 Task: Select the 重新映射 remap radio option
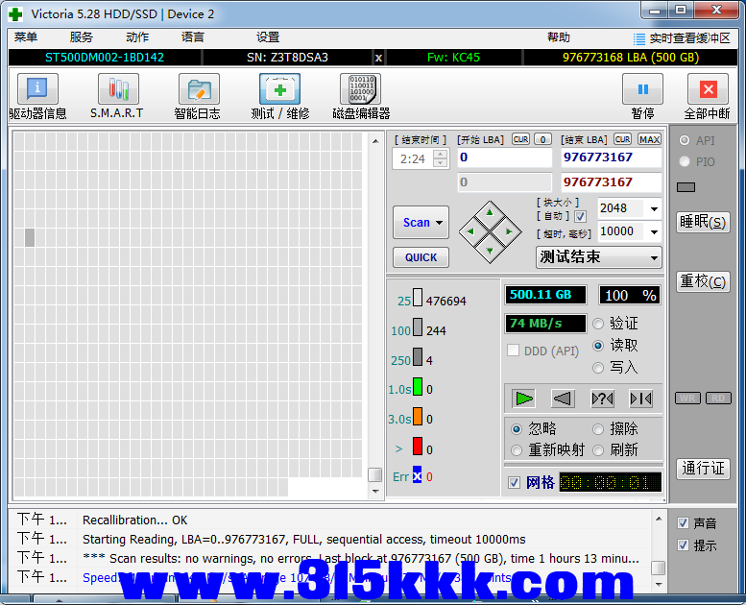517,449
